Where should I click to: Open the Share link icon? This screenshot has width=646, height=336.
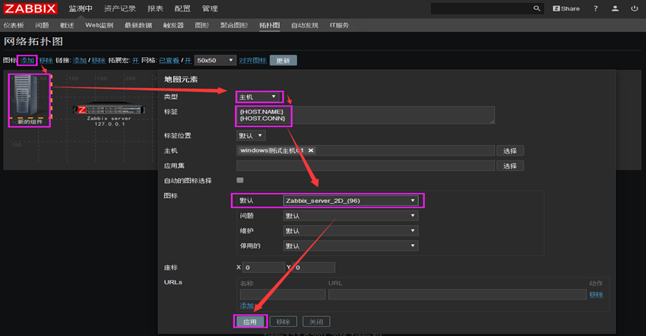[x=566, y=8]
